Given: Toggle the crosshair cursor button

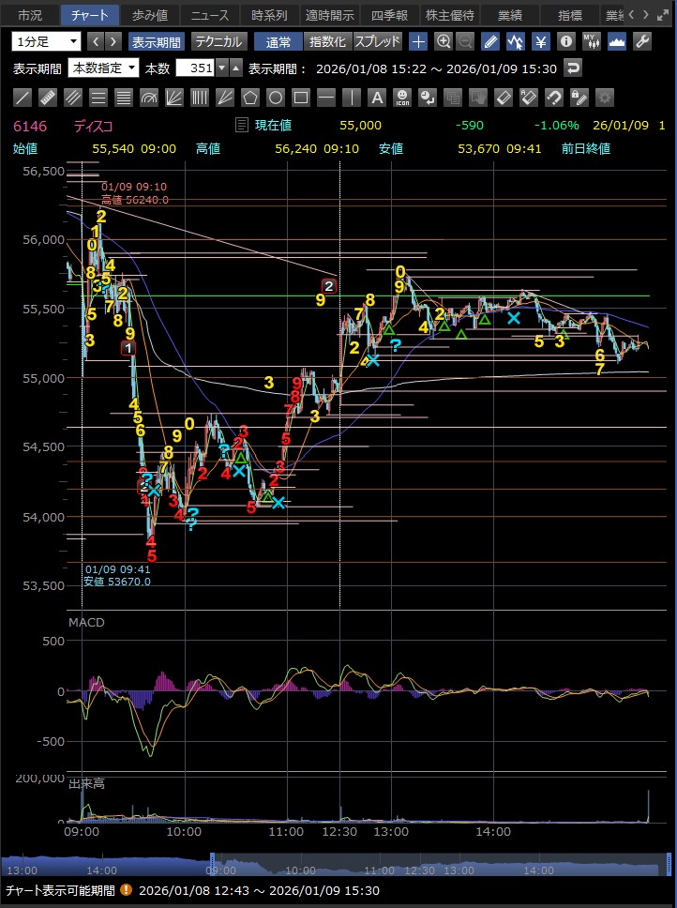Looking at the screenshot, I should (x=418, y=41).
